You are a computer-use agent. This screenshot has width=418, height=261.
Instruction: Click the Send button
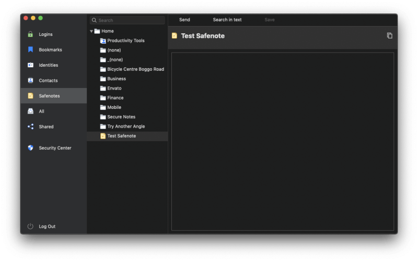[184, 20]
